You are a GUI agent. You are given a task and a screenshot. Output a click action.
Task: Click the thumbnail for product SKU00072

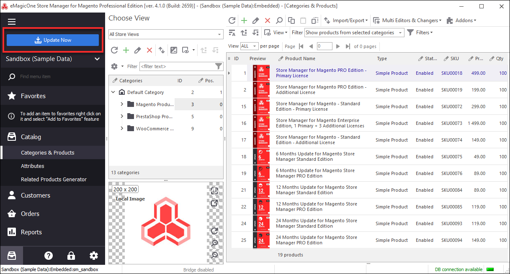point(261,107)
